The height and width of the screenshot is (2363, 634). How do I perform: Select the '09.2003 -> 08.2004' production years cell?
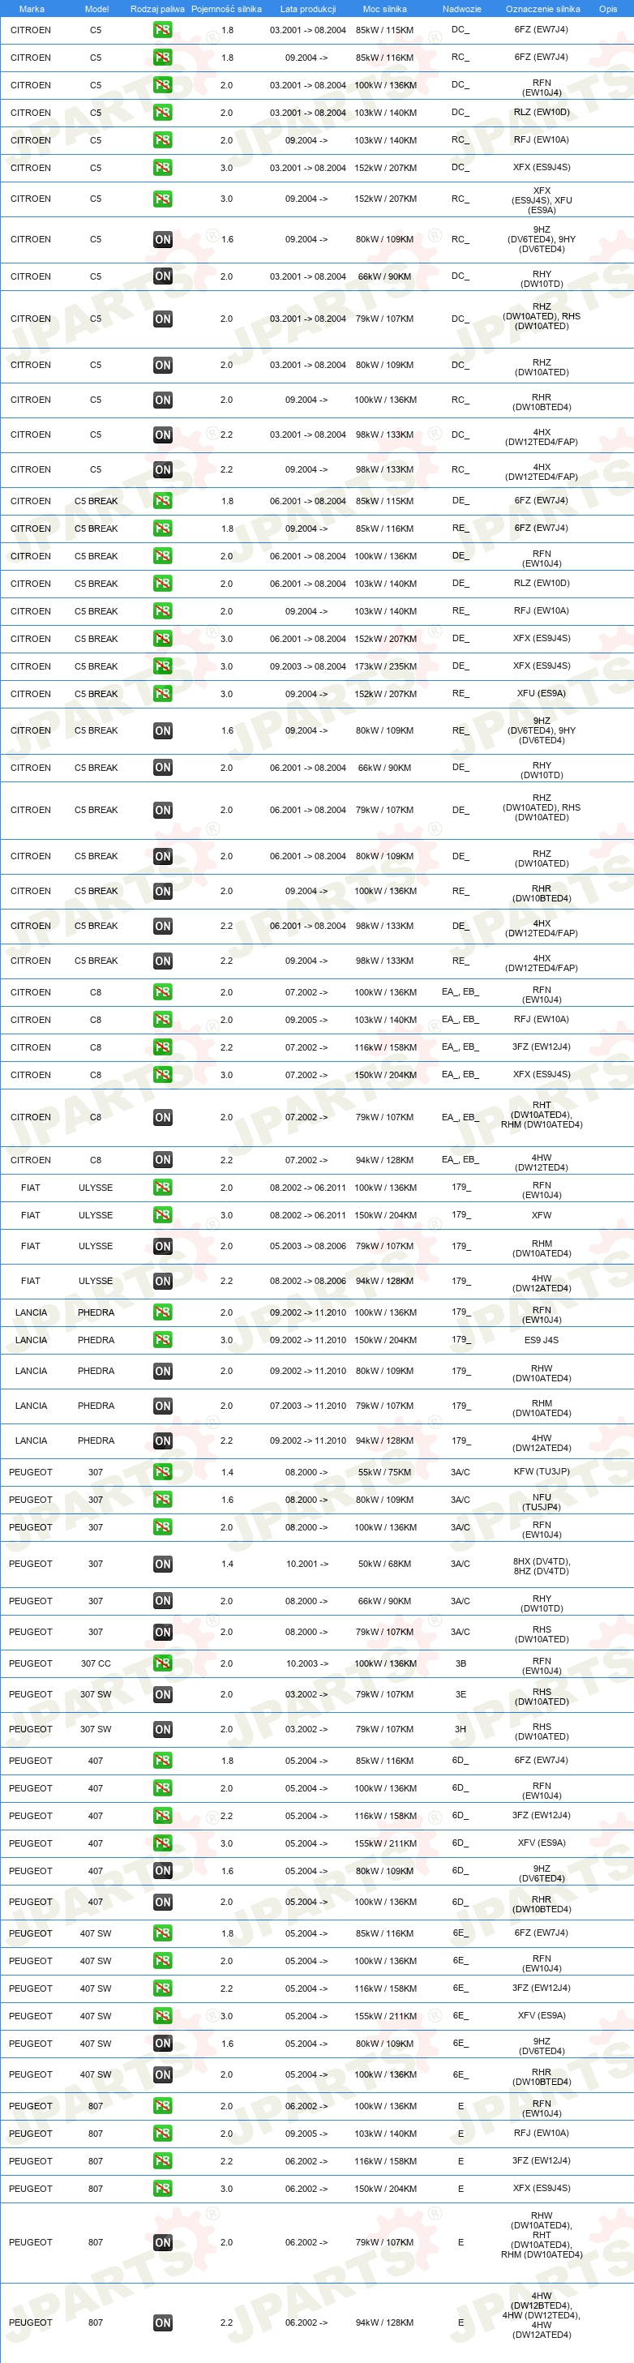tap(307, 667)
